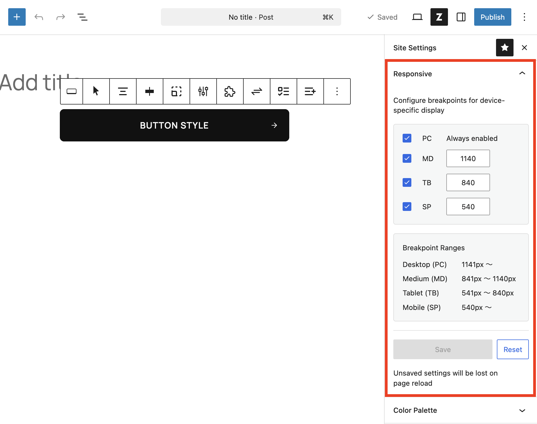Click the MD breakpoint value field
The image size is (537, 424).
468,158
